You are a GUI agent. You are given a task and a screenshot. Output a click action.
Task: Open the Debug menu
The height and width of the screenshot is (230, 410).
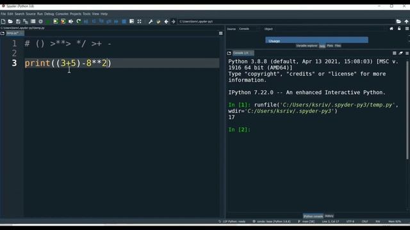(49, 14)
